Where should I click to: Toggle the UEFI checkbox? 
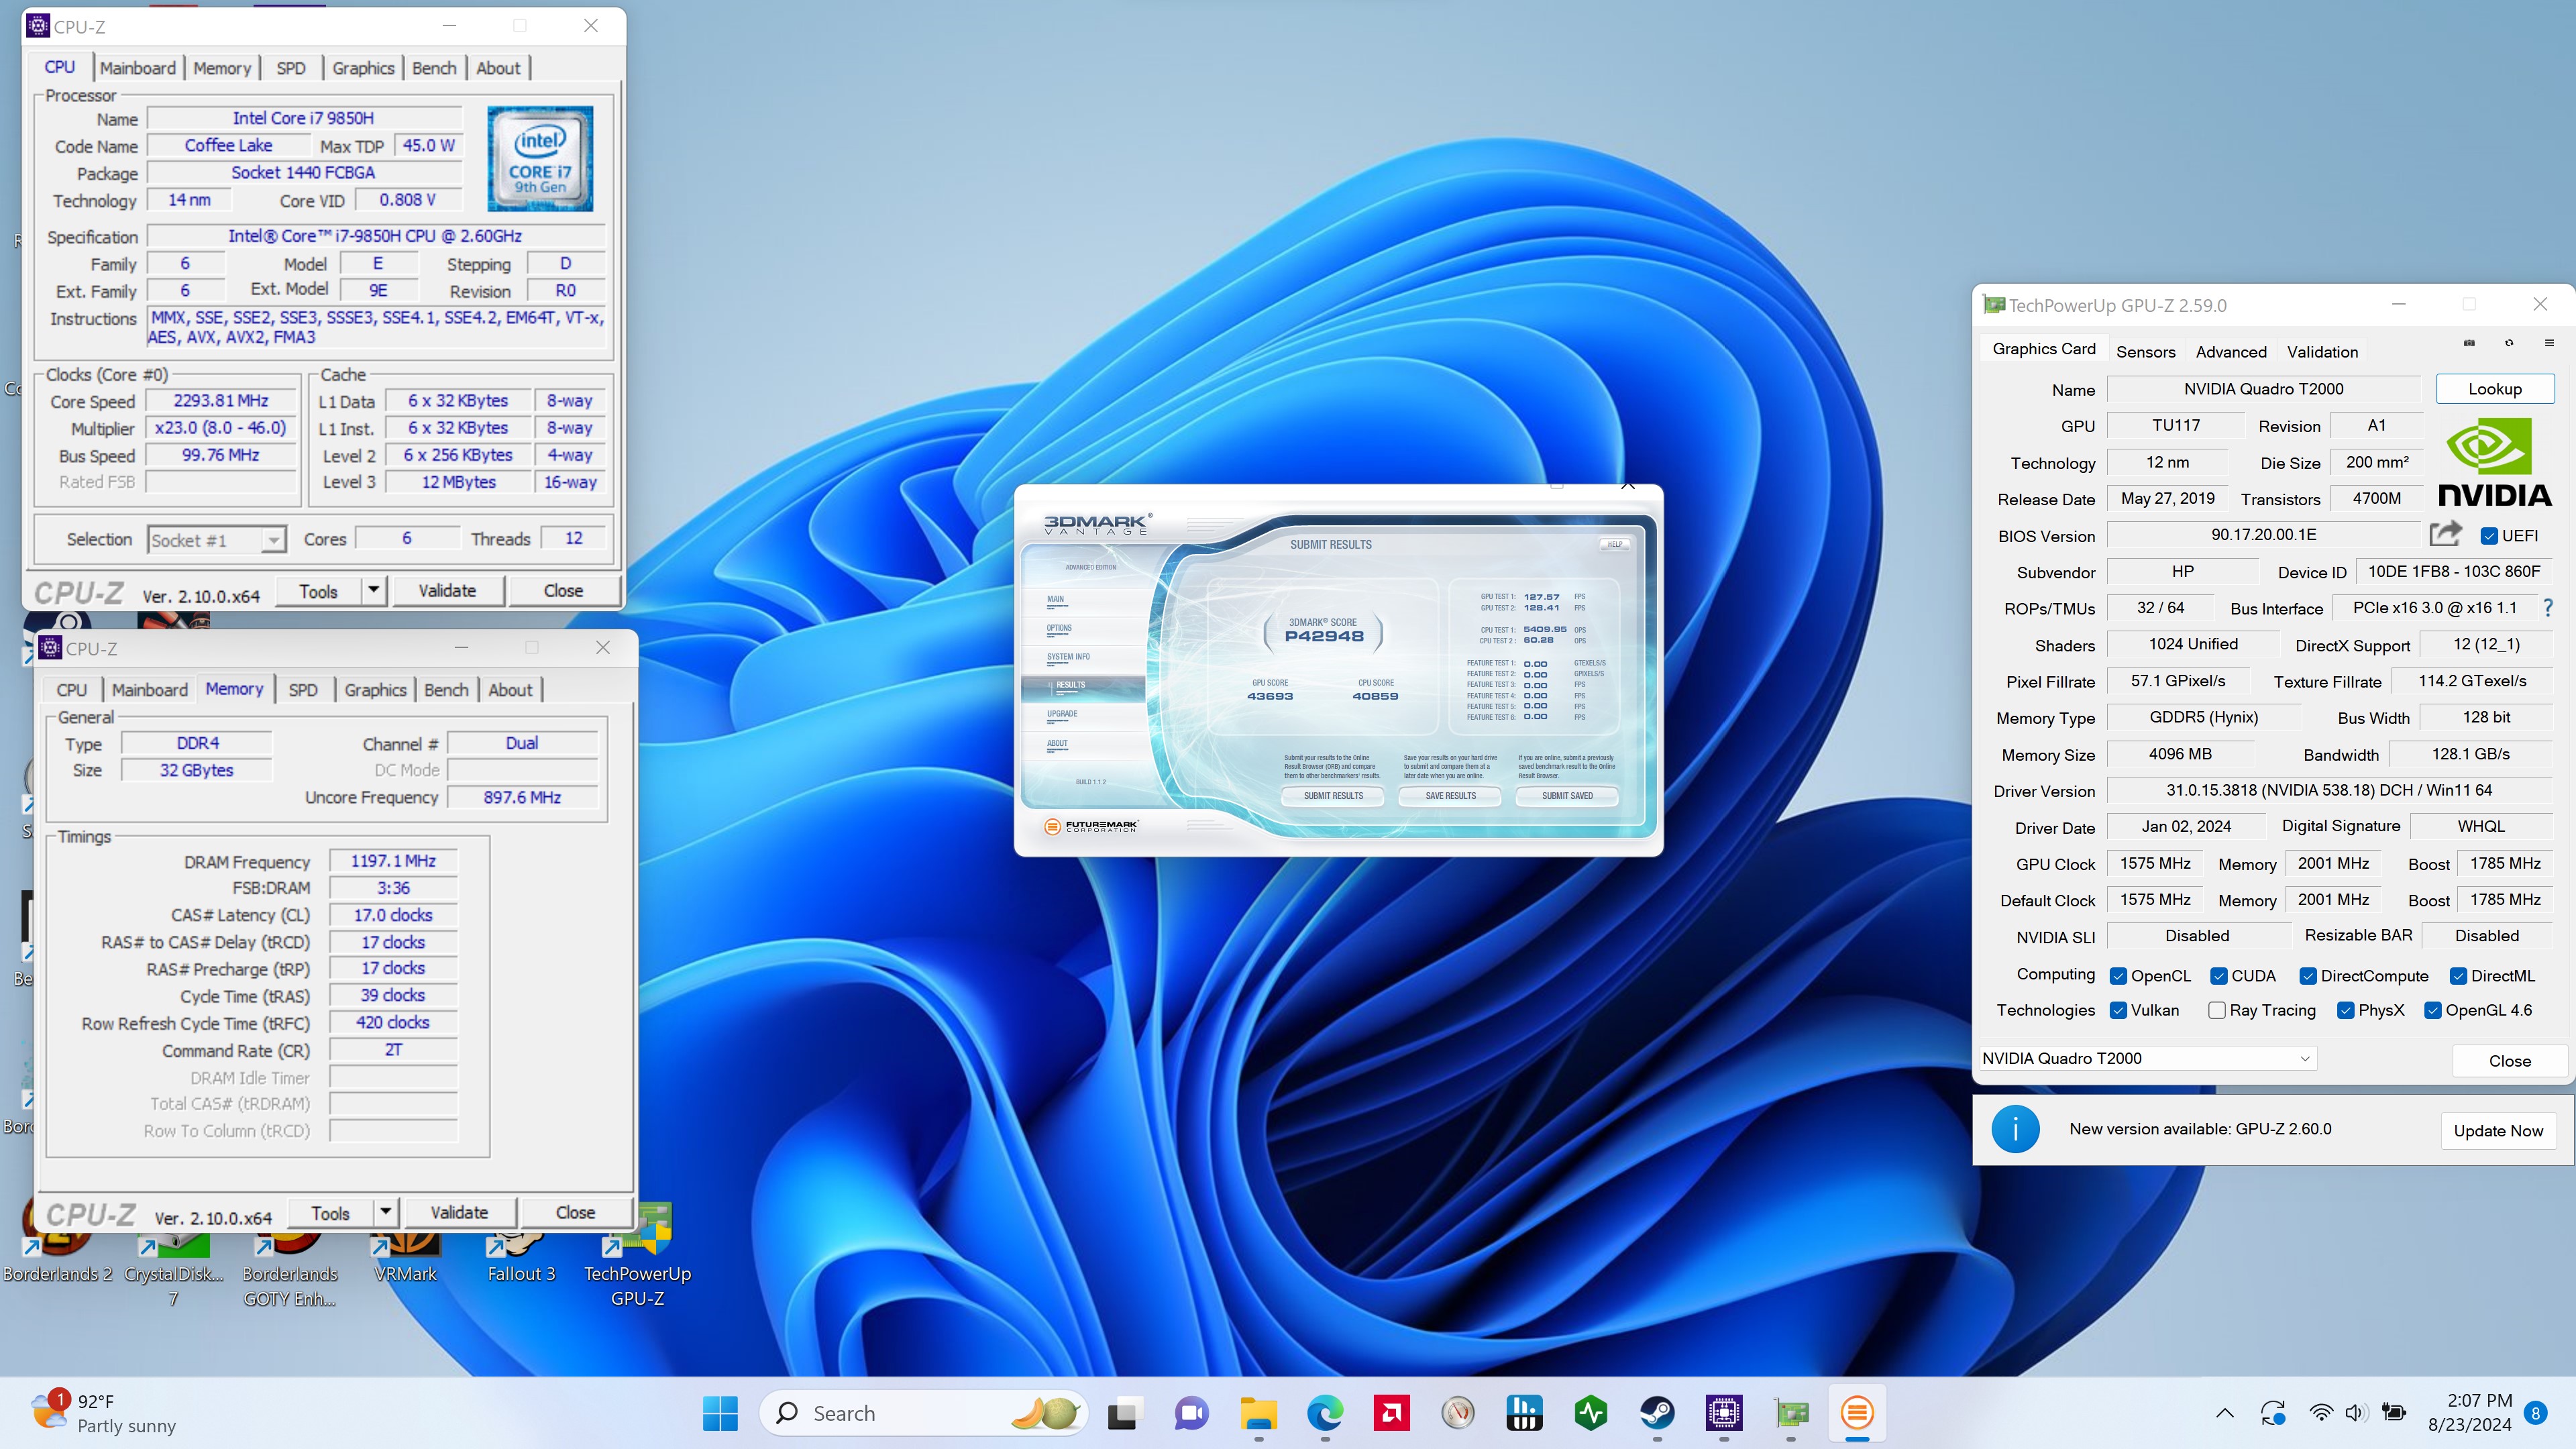pyautogui.click(x=2490, y=536)
